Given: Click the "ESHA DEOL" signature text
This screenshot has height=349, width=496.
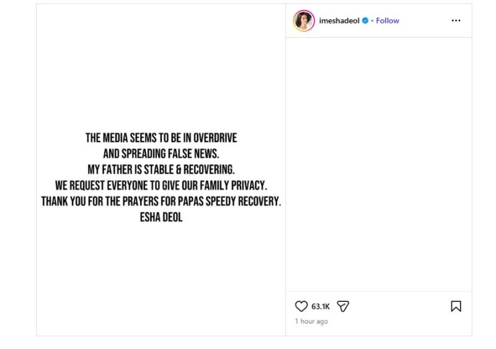Looking at the screenshot, I should (161, 218).
